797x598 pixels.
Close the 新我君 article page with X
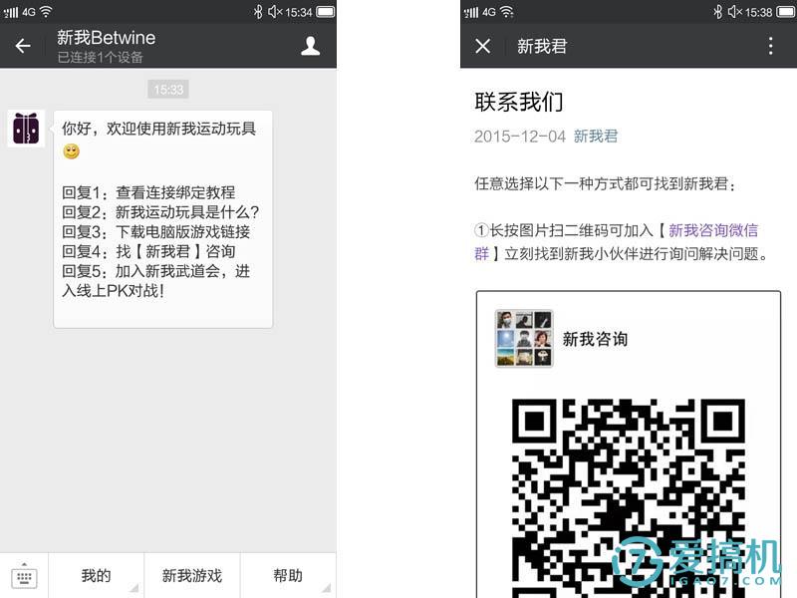483,46
